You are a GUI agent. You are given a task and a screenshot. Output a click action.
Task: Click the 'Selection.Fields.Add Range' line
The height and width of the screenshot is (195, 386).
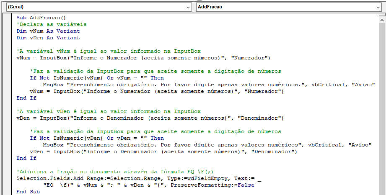(139, 178)
